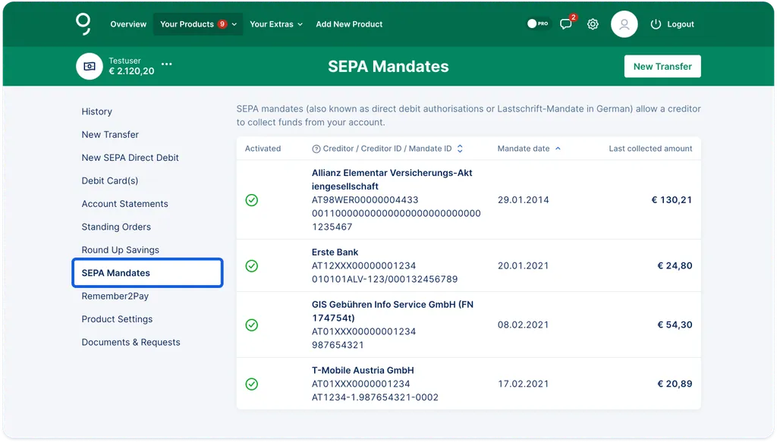Expand the Your Extras dropdown
This screenshot has width=777, height=442.
(x=276, y=24)
